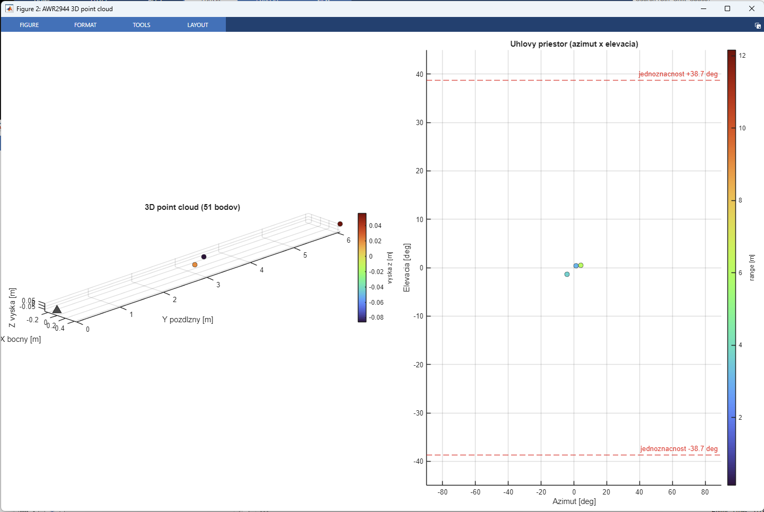Select the "Y pozdlzny [m]" axis label
This screenshot has width=764, height=512.
pos(188,320)
